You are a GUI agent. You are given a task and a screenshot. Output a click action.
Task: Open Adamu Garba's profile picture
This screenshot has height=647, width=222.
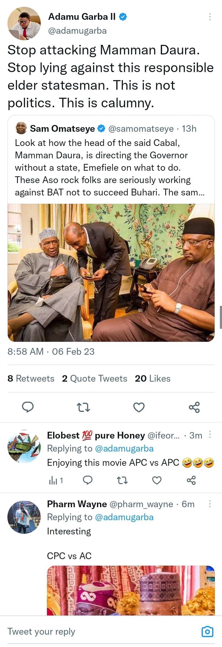(24, 24)
